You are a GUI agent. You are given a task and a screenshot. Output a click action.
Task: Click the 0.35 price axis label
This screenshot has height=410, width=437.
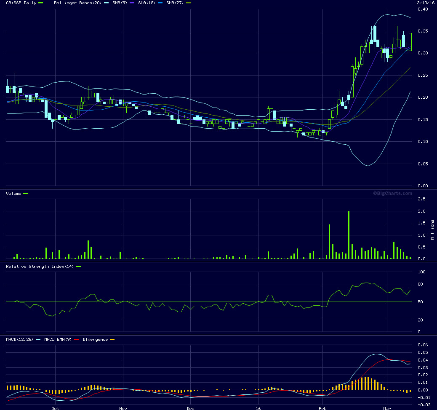point(423,31)
